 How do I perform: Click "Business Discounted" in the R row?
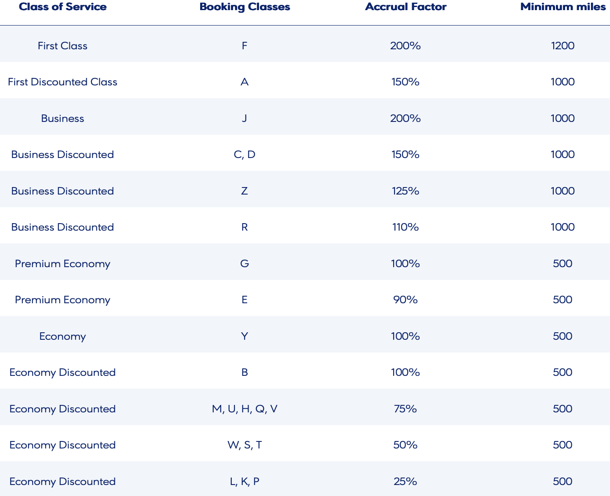[x=62, y=227]
